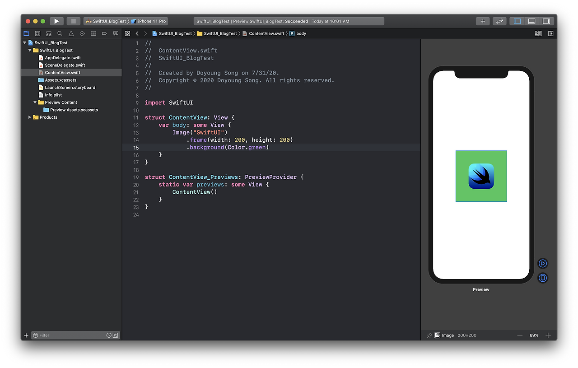Choose run destination iPhone 11 Pro
Image resolution: width=578 pixels, height=368 pixels.
149,21
